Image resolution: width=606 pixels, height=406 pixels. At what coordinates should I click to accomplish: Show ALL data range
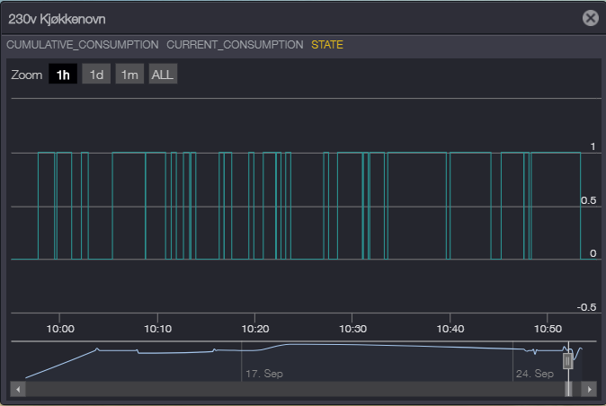coord(163,74)
